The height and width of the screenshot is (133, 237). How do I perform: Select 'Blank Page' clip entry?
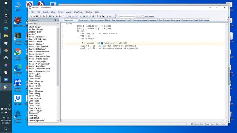35,27
